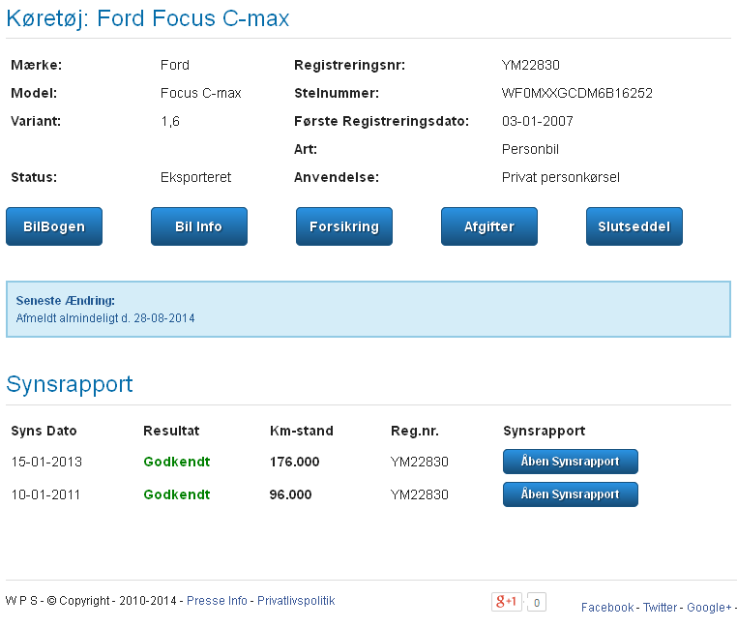This screenshot has width=737, height=628.
Task: Click the inspection date 15-01-2013
Action: [x=46, y=462]
